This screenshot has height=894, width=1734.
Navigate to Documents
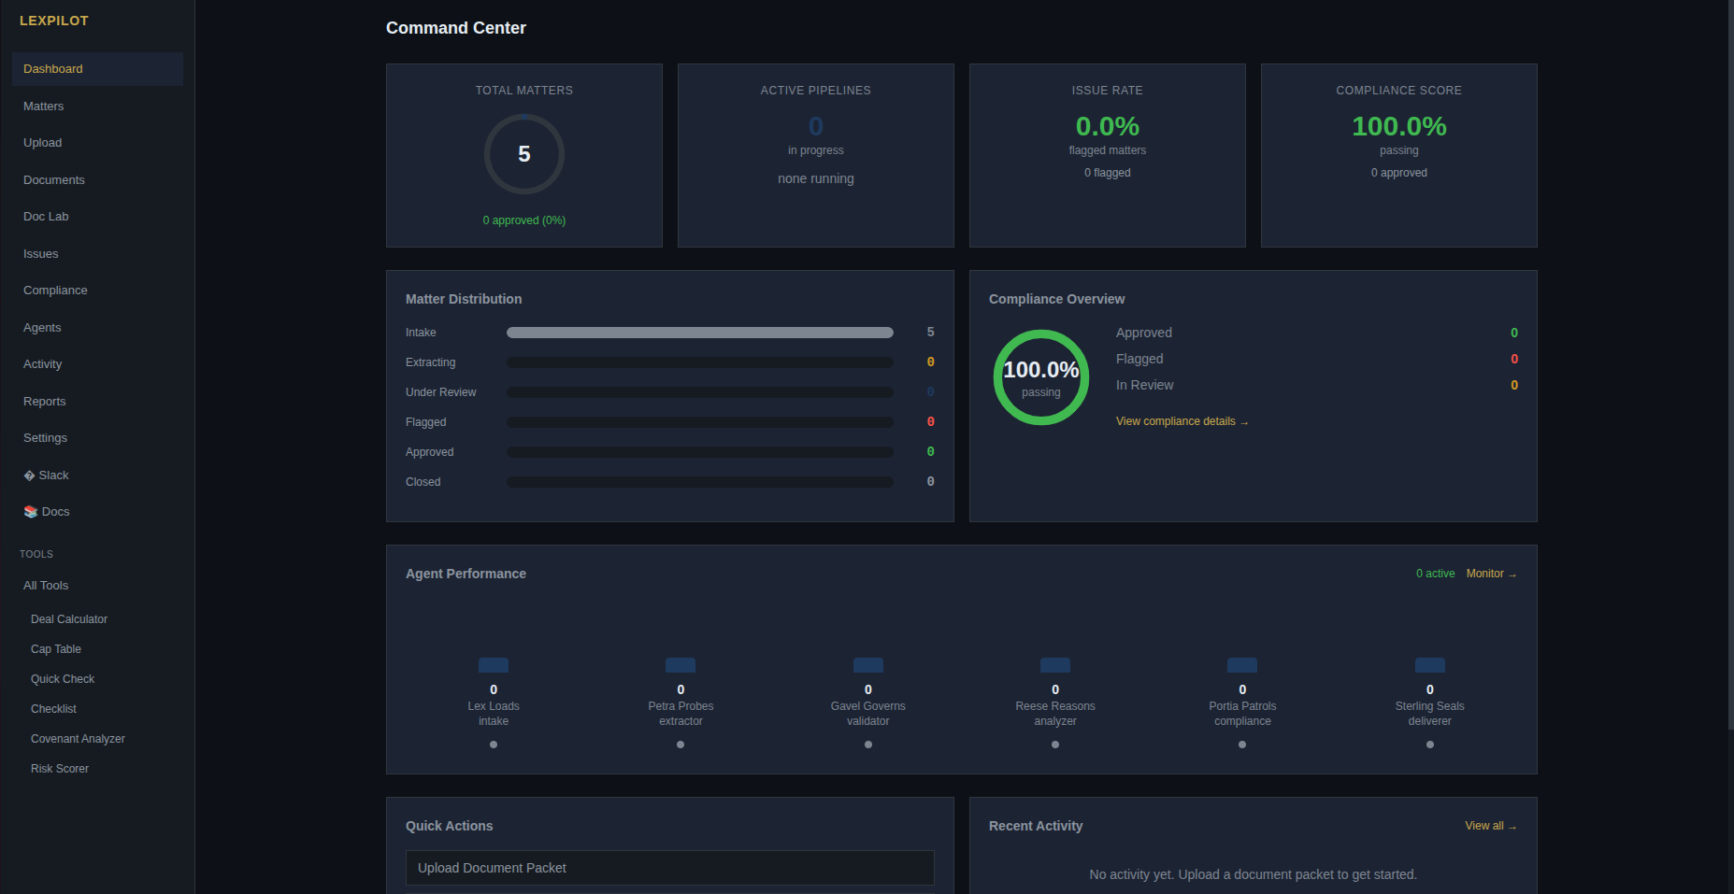pyautogui.click(x=97, y=180)
